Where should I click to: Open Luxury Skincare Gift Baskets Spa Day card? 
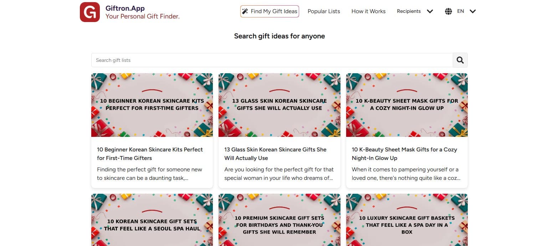point(407,220)
